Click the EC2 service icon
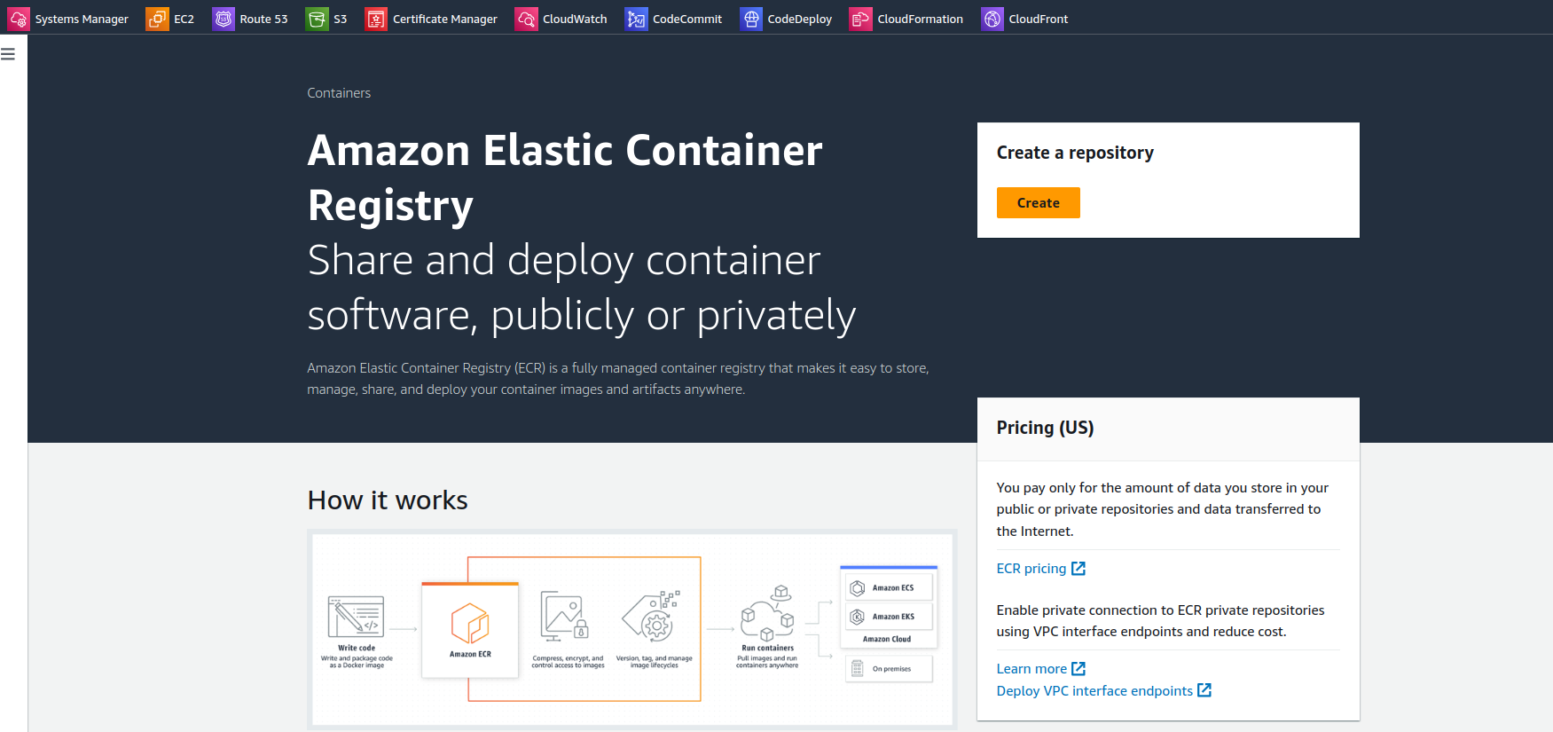The height and width of the screenshot is (732, 1553). coord(157,19)
